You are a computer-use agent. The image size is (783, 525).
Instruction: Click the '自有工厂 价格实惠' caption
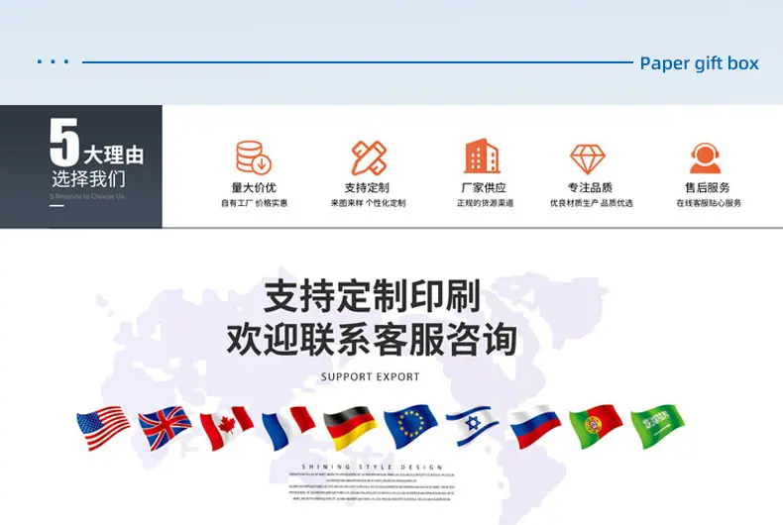pos(254,203)
